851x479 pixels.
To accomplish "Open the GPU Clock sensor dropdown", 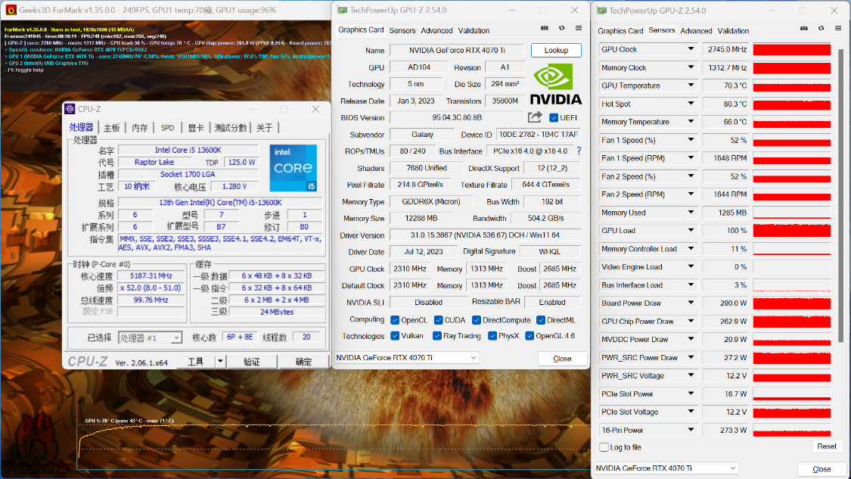I will pyautogui.click(x=691, y=49).
